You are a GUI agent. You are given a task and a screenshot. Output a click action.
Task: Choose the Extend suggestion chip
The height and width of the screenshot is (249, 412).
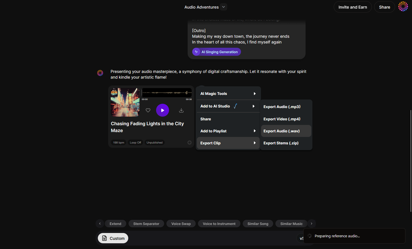(115, 224)
